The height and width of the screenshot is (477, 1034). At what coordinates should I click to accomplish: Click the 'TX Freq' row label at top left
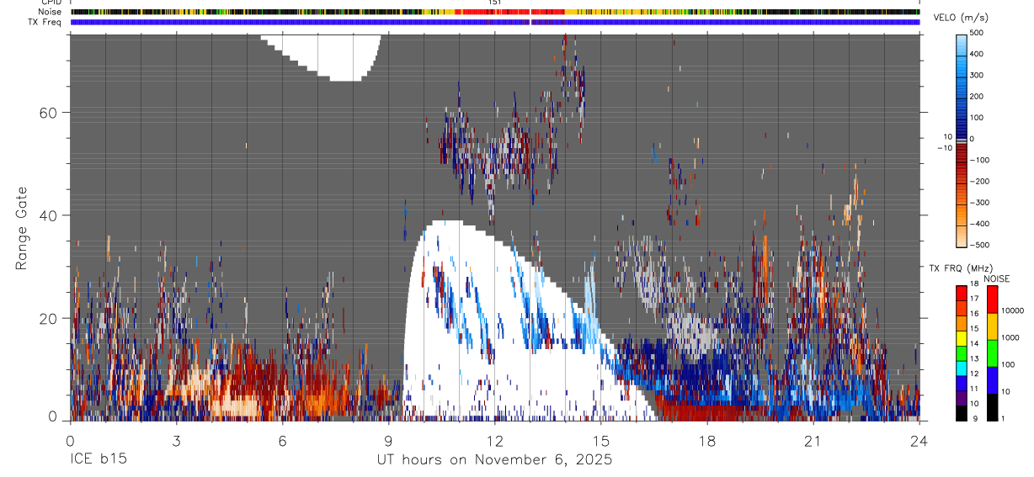(45, 22)
